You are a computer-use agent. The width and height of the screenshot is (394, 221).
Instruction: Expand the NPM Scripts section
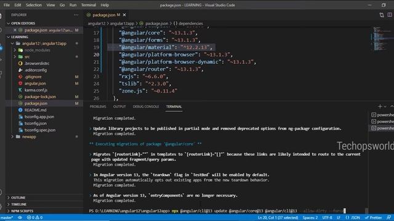pos(22,211)
